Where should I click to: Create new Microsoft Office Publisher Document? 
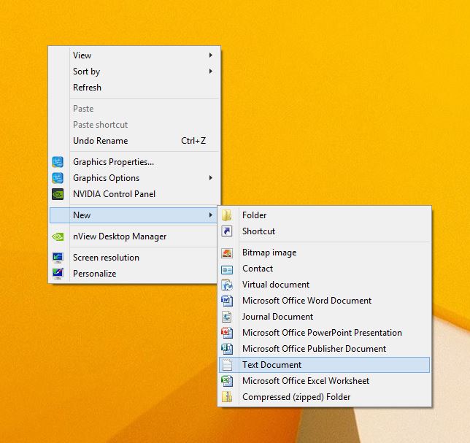coord(324,349)
